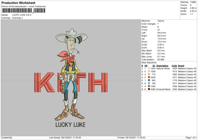Click thread code 1056
This screenshot has width=198, height=140.
(x=175, y=86)
